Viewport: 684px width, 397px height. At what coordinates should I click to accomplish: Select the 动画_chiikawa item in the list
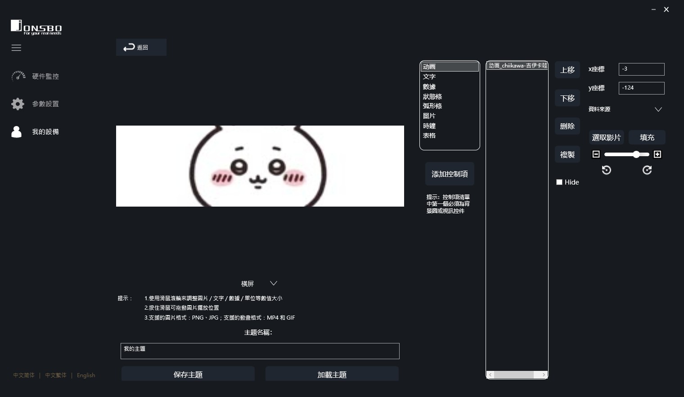click(517, 66)
